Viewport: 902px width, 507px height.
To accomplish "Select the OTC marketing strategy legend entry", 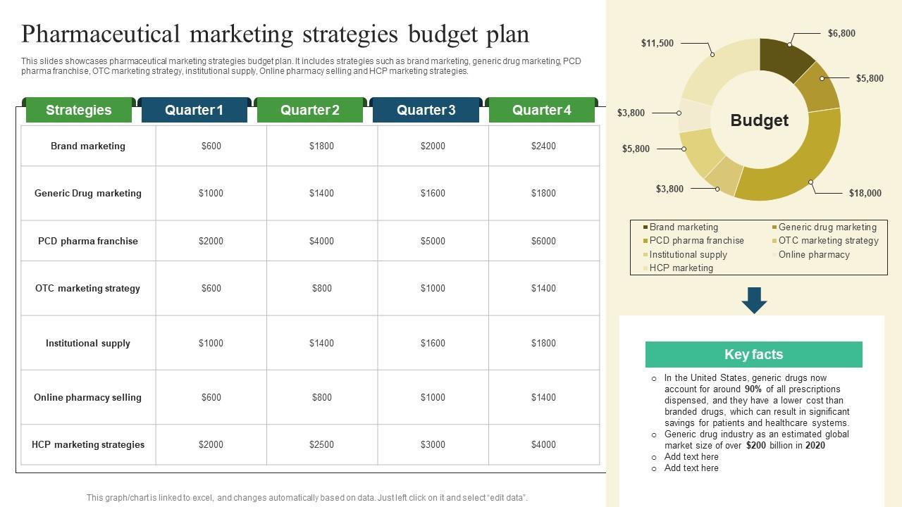I will click(x=828, y=241).
